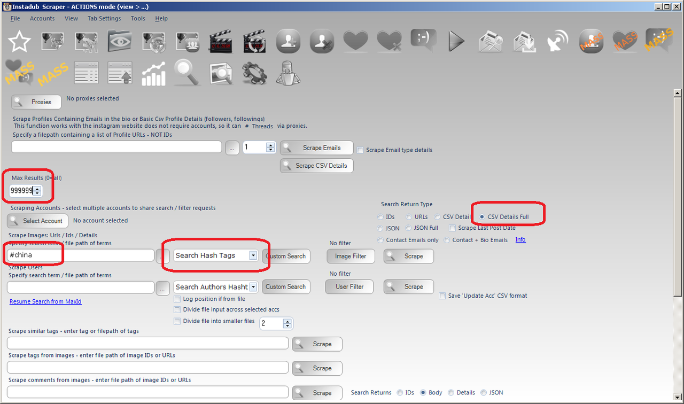The height and width of the screenshot is (404, 684).
Task: Click the plain clapperboard video icon
Action: pyautogui.click(x=221, y=41)
